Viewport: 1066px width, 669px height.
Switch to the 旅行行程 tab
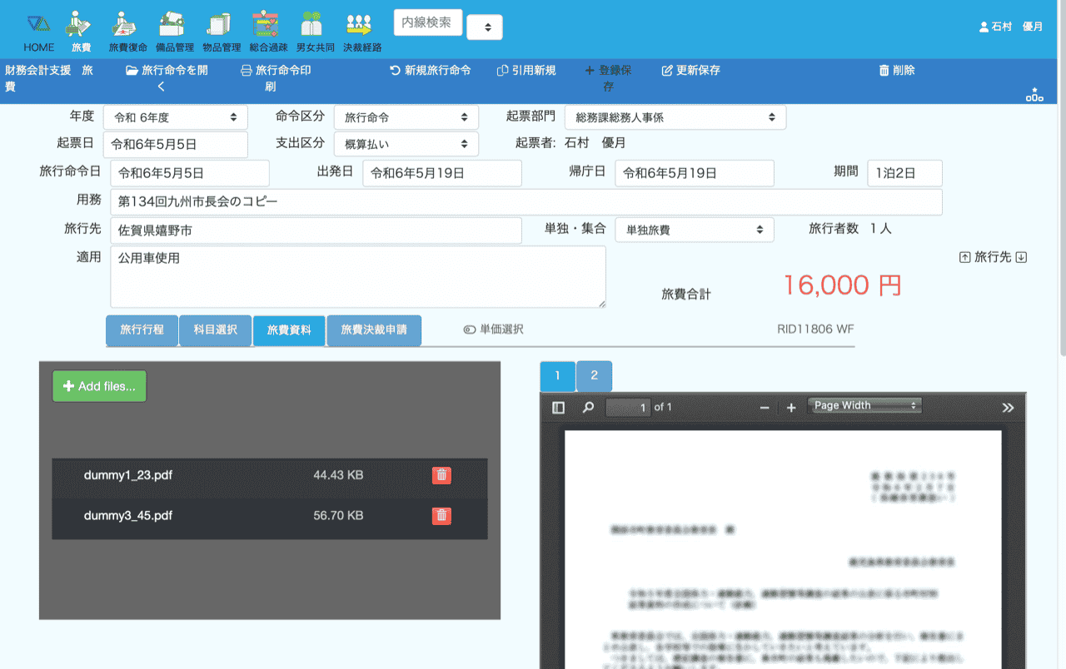[142, 330]
